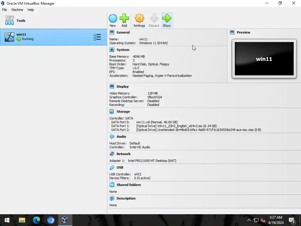Show hidden tray icons chevron
The height and width of the screenshot is (226, 301).
coord(249,220)
